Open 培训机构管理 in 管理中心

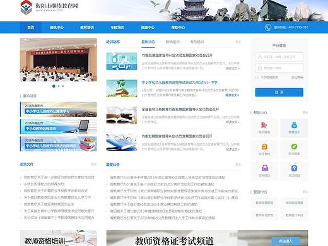294,202
